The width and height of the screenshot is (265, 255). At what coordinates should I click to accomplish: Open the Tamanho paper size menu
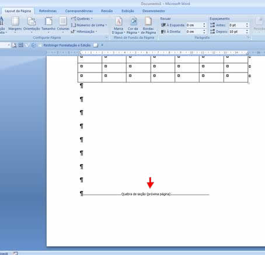[x=48, y=25]
